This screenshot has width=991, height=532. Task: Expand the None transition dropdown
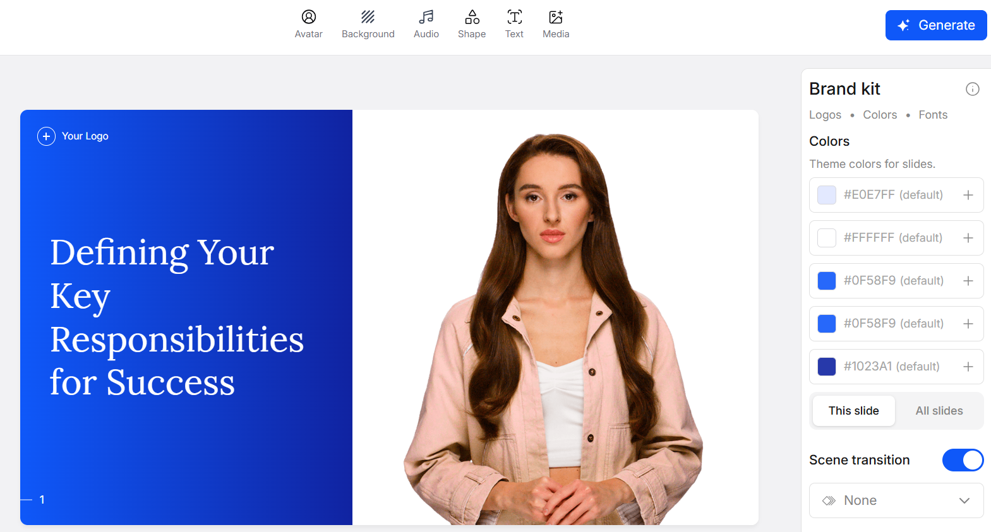[x=896, y=500]
